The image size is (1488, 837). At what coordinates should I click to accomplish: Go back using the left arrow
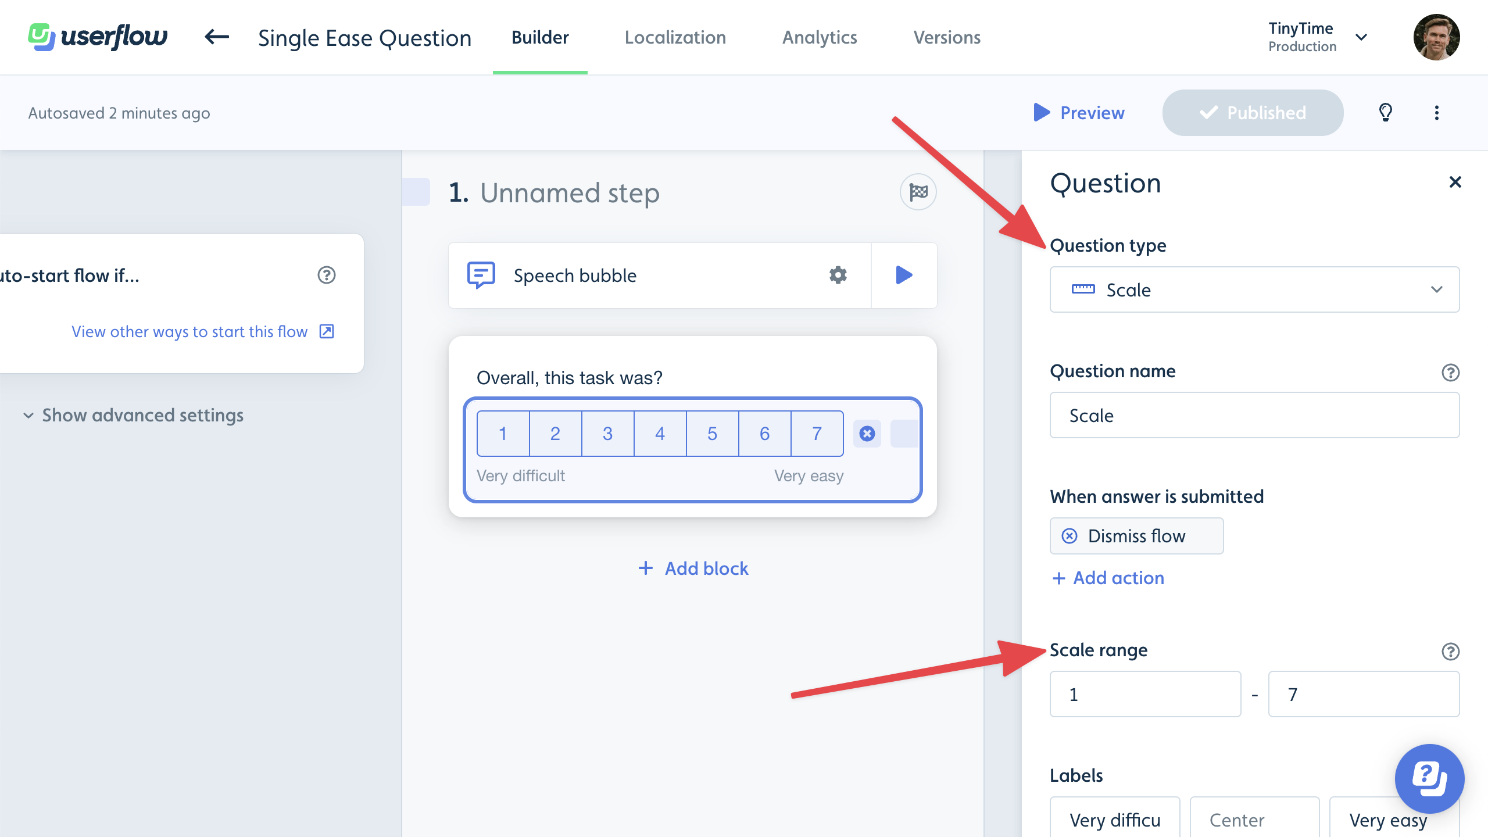217,37
